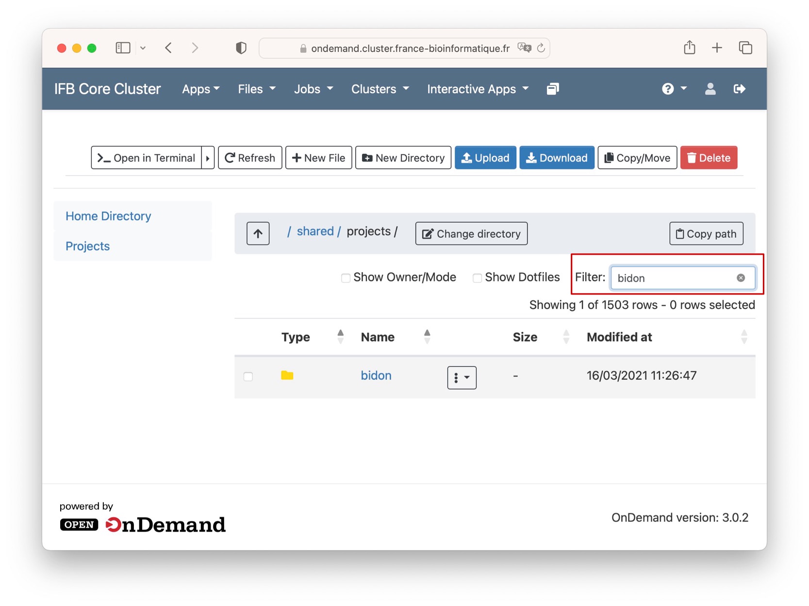The width and height of the screenshot is (809, 606).
Task: Click the Upload button
Action: point(485,158)
